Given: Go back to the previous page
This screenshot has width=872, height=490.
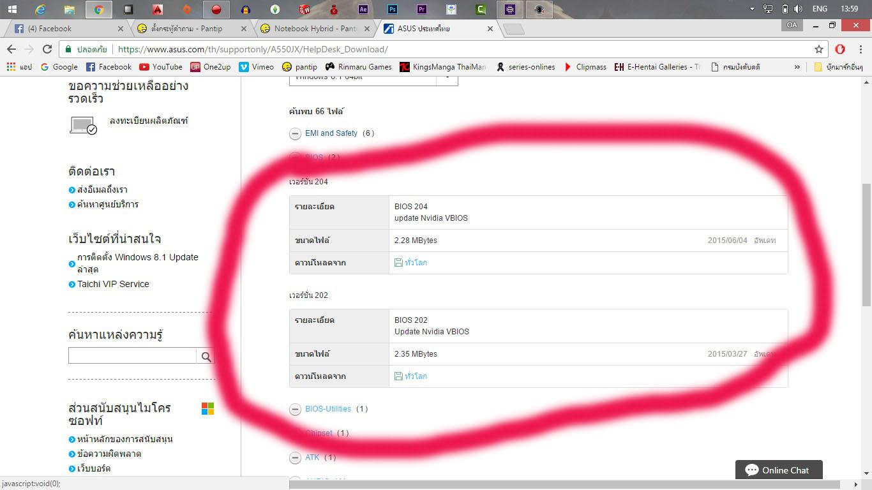Looking at the screenshot, I should coord(11,49).
